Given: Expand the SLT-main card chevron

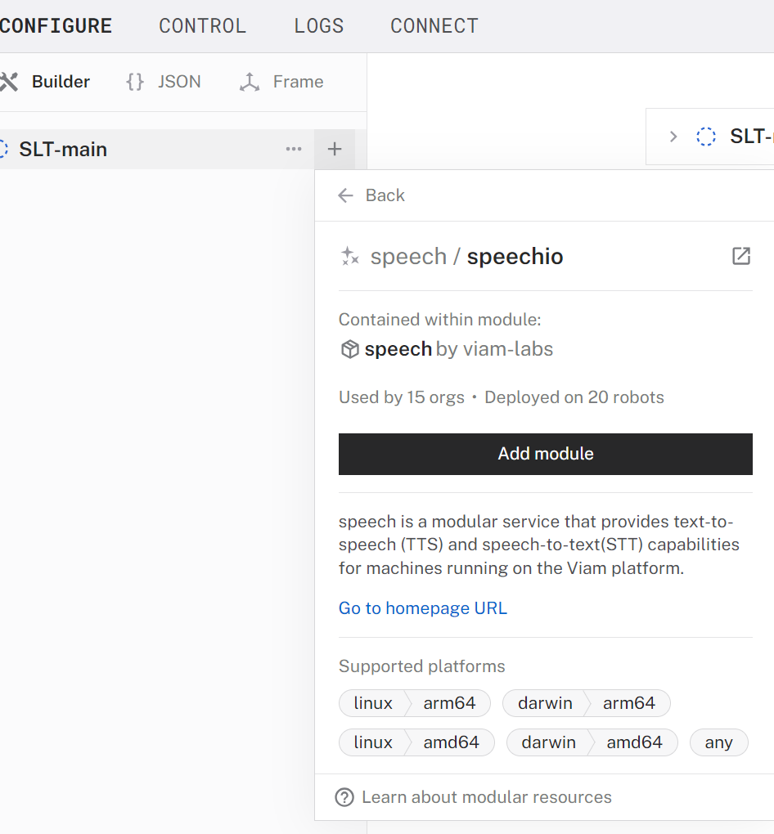Looking at the screenshot, I should point(673,137).
